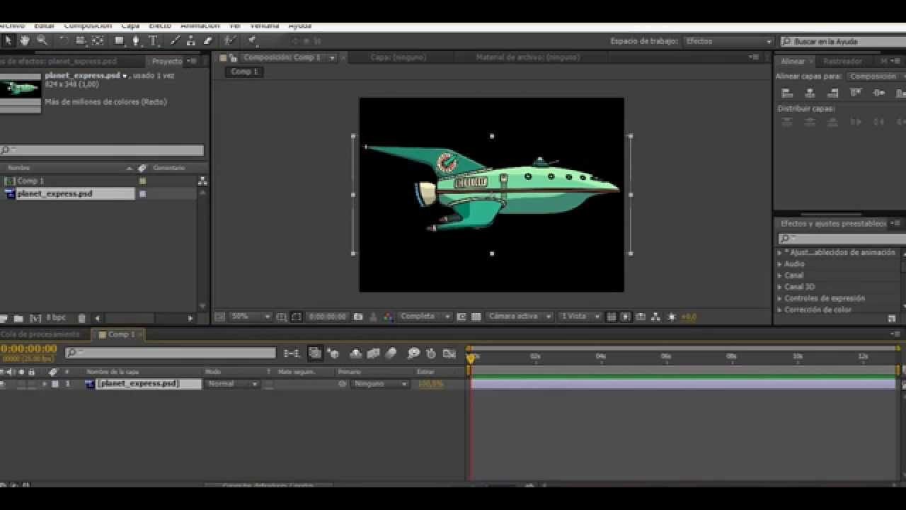Open layer Normal blending mode dropdown
Image resolution: width=906 pixels, height=510 pixels.
(x=232, y=384)
